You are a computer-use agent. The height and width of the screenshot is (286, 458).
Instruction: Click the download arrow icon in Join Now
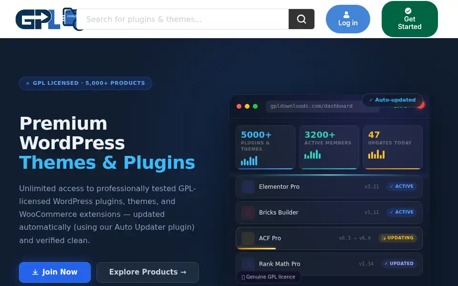point(35,272)
